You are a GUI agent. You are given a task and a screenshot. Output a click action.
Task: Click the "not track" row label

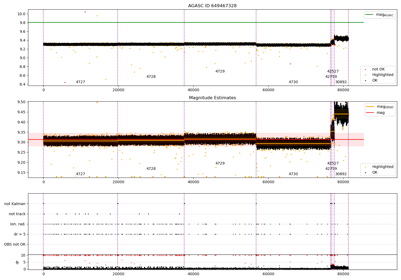point(17,214)
